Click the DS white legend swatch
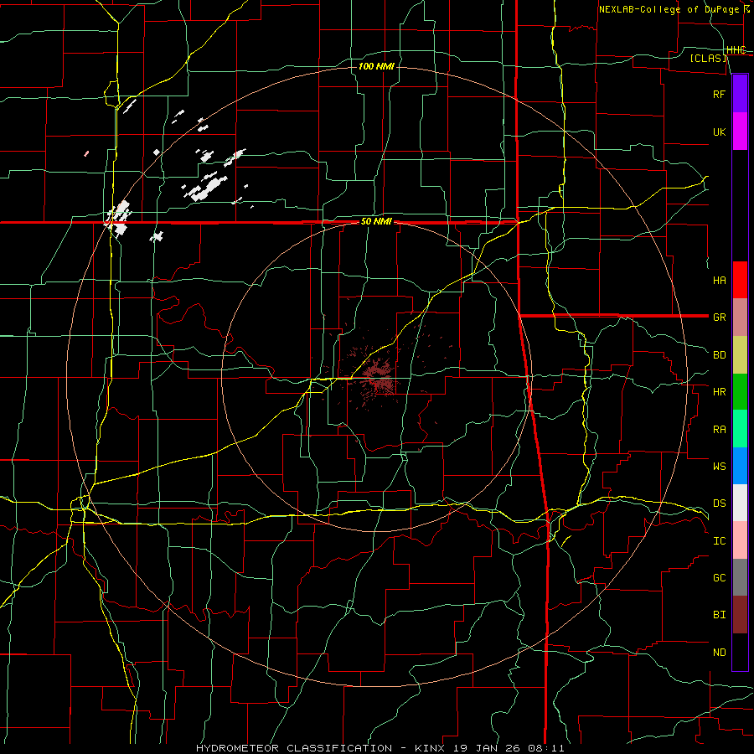The image size is (754, 754). pos(740,503)
